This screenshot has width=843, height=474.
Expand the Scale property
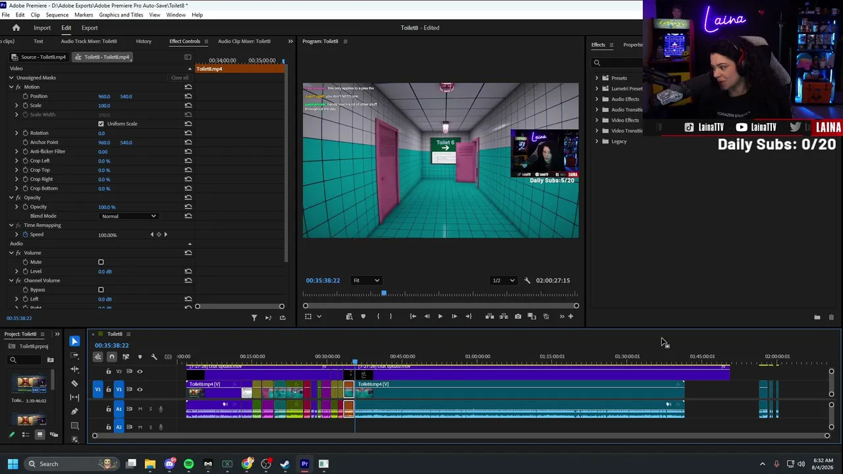point(16,105)
